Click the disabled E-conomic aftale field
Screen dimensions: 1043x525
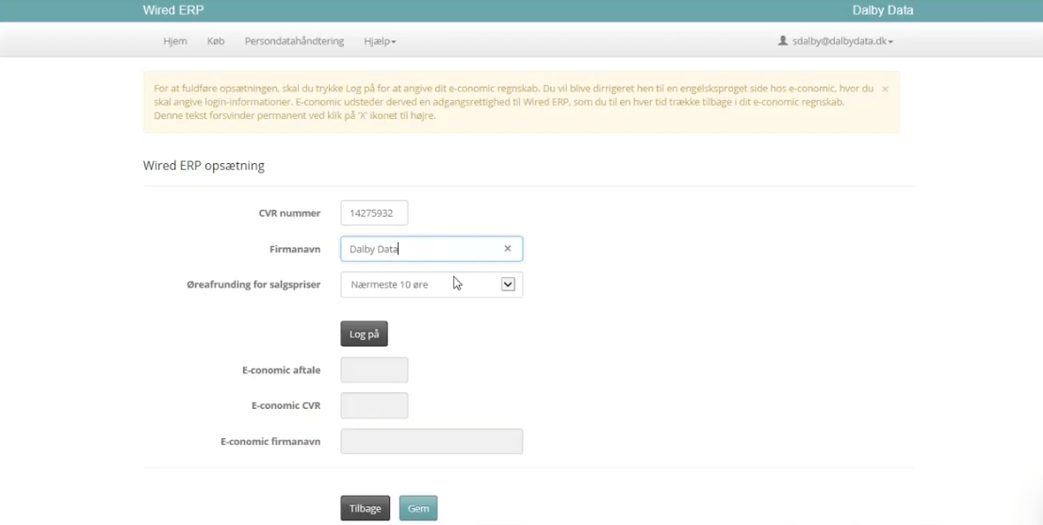[374, 370]
